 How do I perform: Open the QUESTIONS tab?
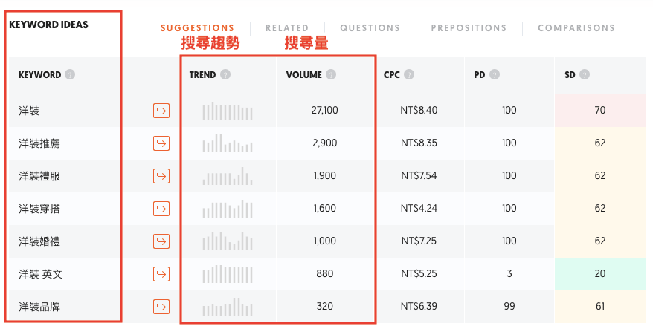click(370, 28)
